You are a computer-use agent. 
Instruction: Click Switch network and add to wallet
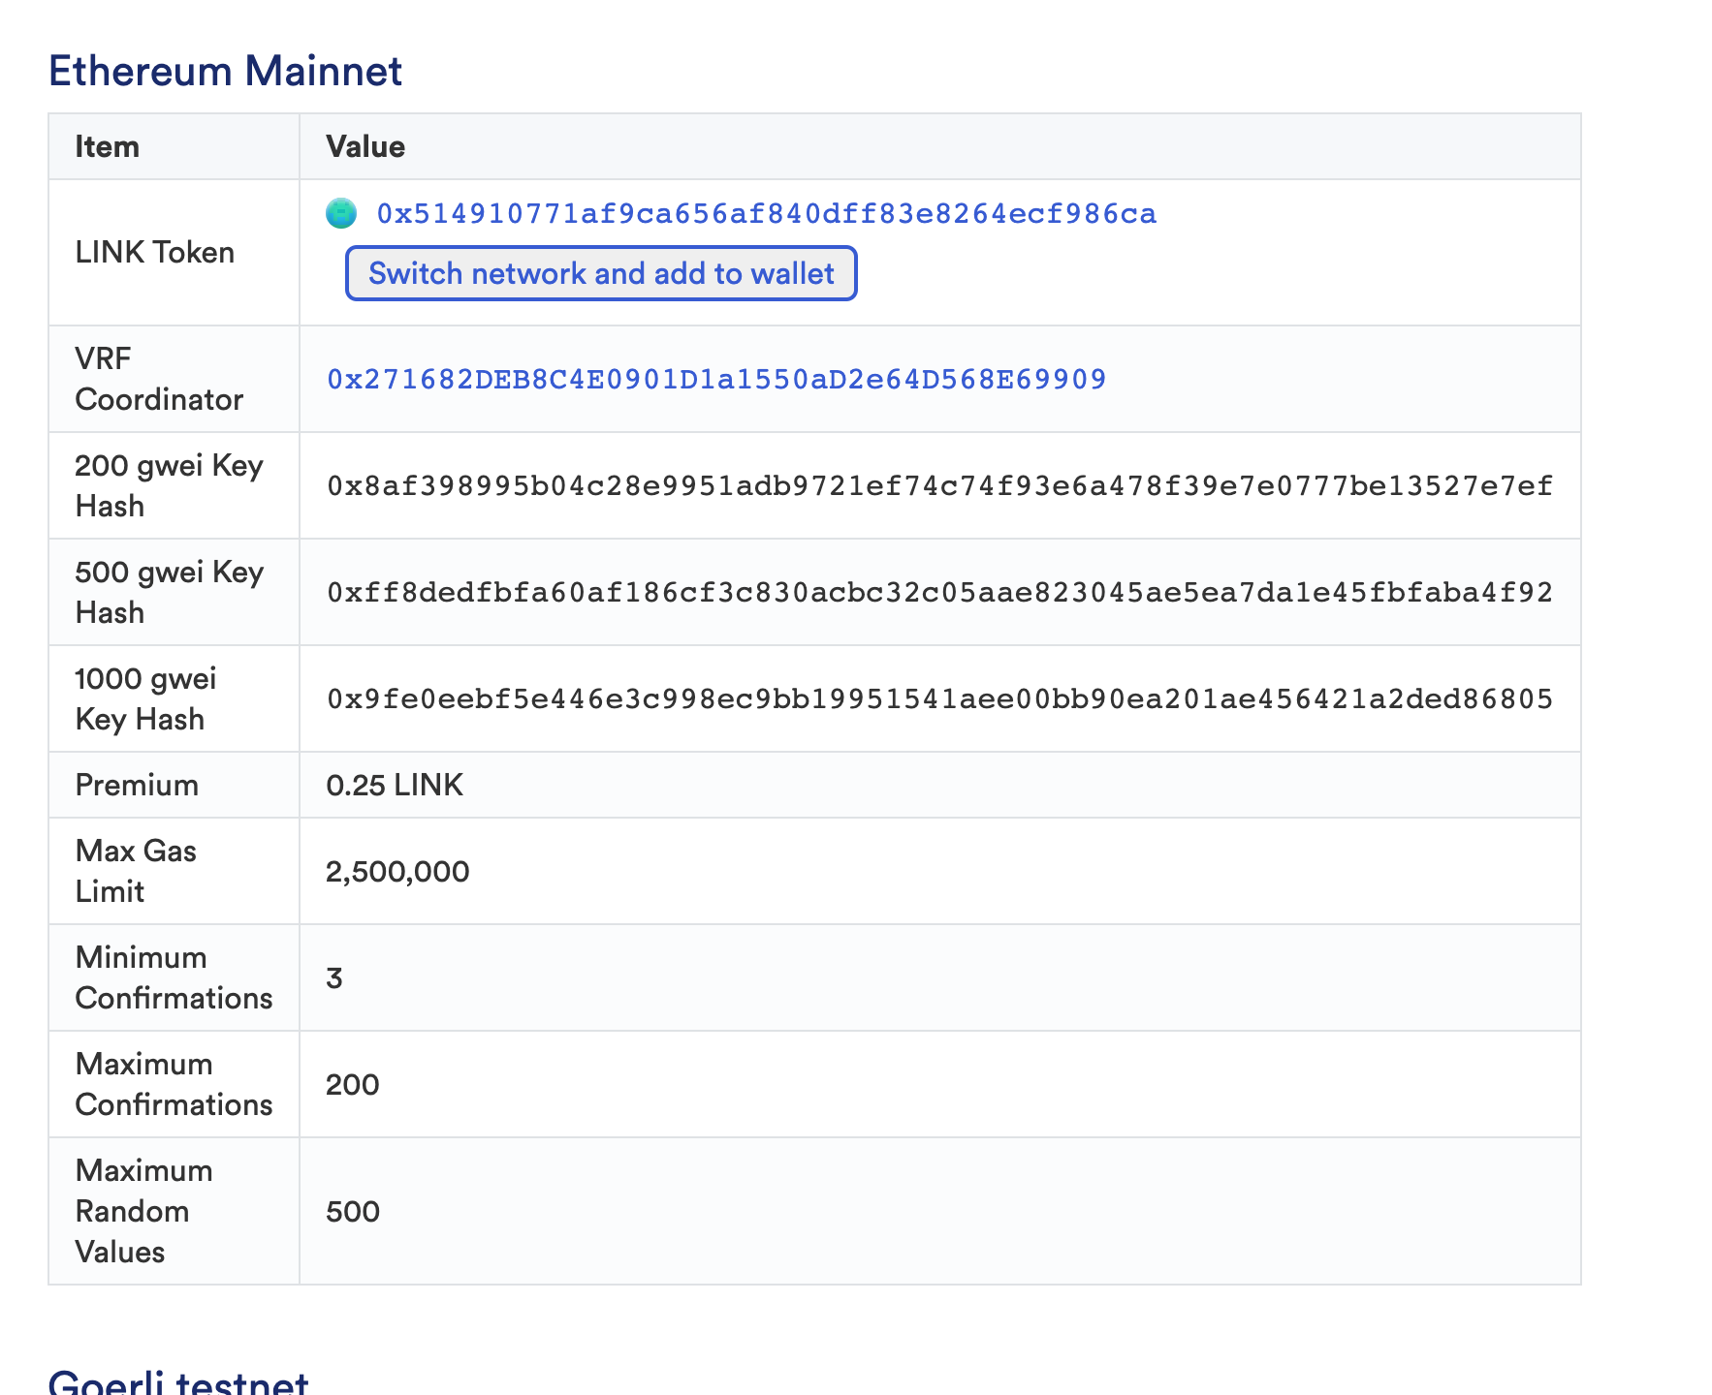[601, 273]
